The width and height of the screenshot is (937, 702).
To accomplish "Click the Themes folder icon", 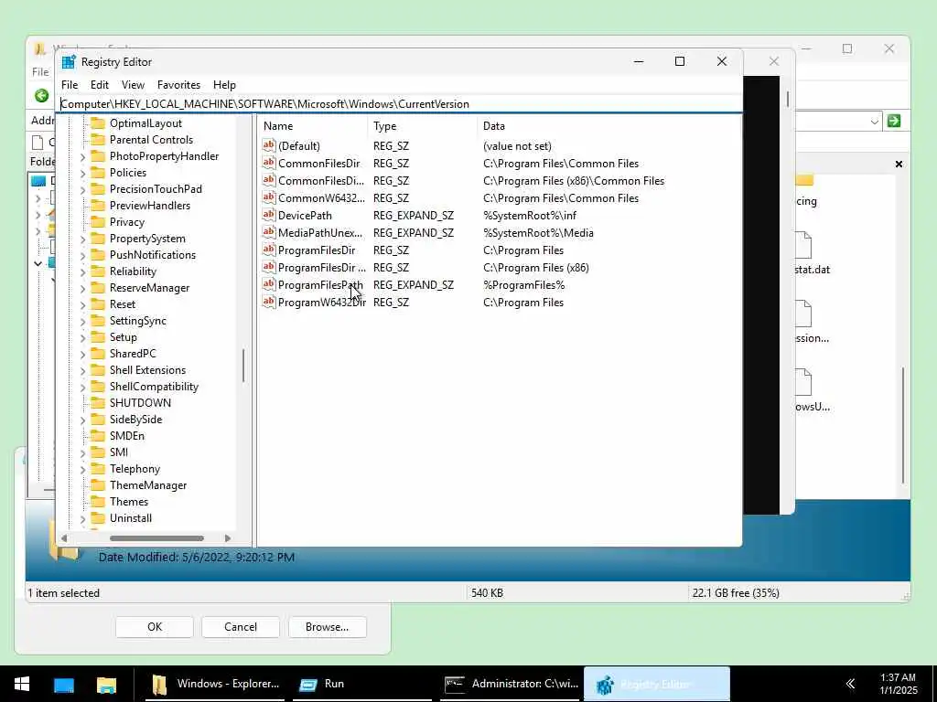I will [x=98, y=502].
